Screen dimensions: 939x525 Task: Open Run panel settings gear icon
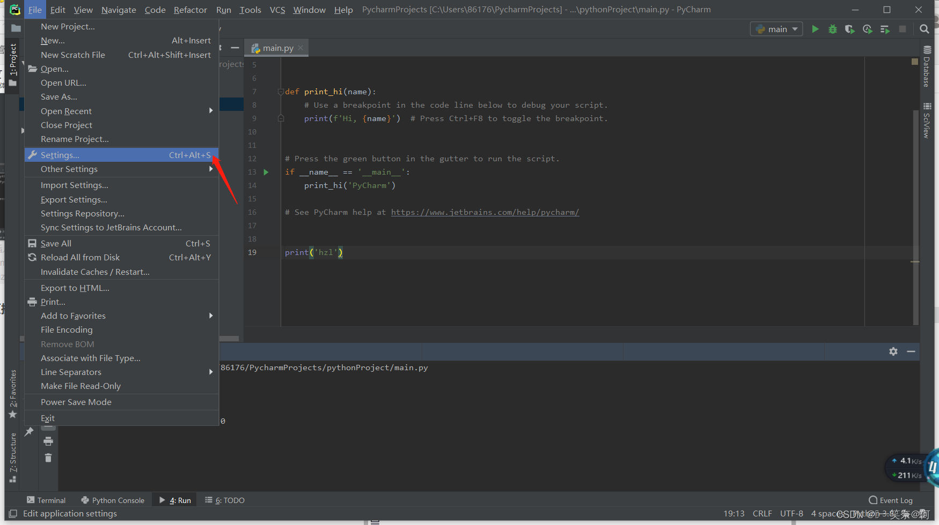[893, 351]
